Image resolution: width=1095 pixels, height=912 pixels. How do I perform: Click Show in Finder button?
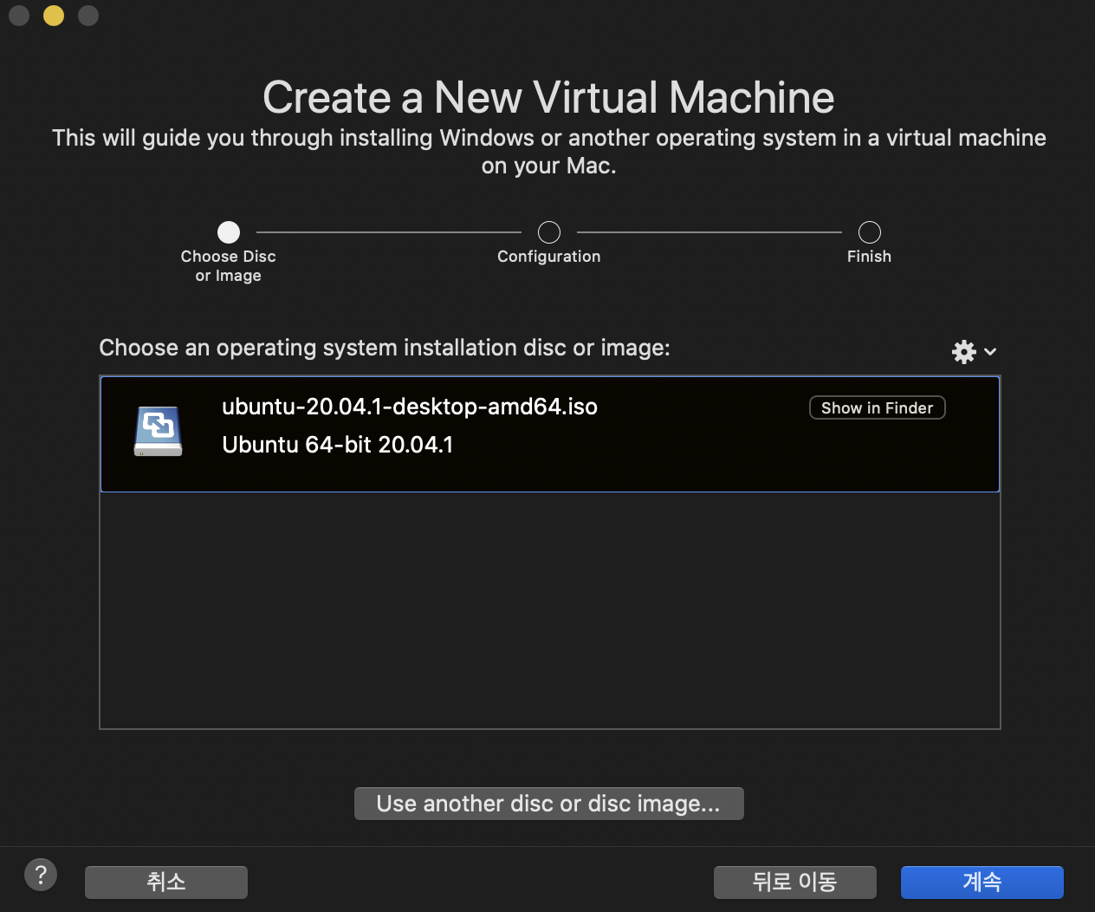[877, 407]
